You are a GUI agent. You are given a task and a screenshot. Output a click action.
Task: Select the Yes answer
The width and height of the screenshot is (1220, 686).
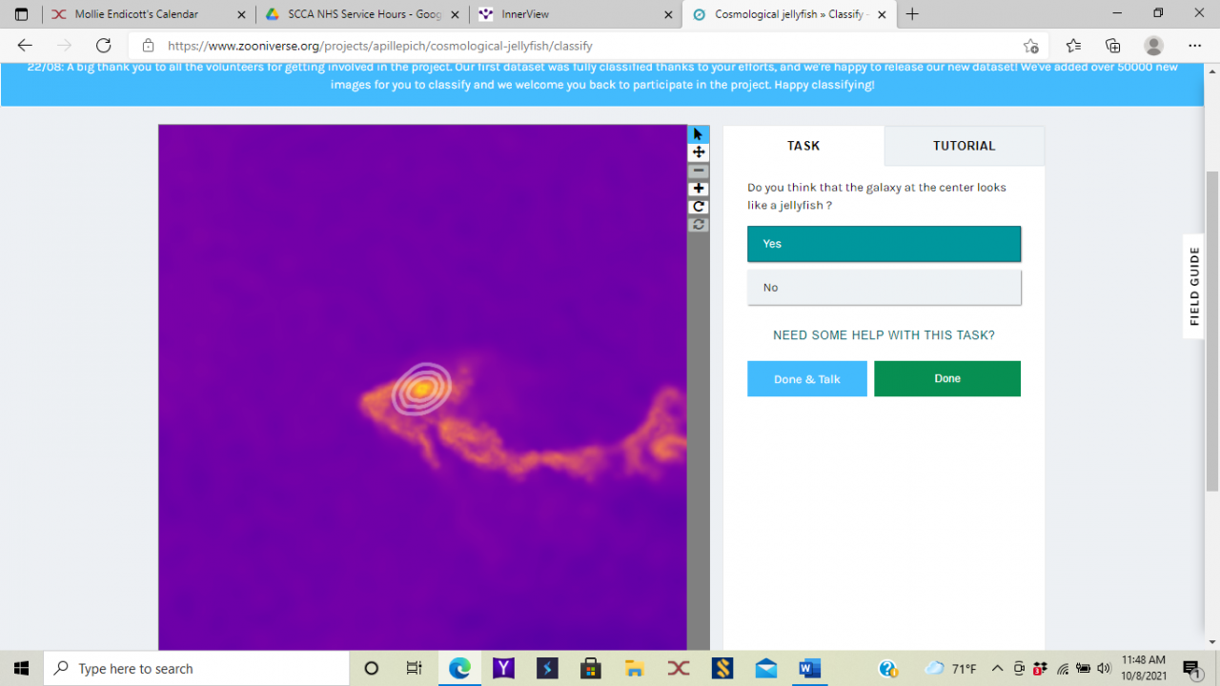(x=884, y=244)
